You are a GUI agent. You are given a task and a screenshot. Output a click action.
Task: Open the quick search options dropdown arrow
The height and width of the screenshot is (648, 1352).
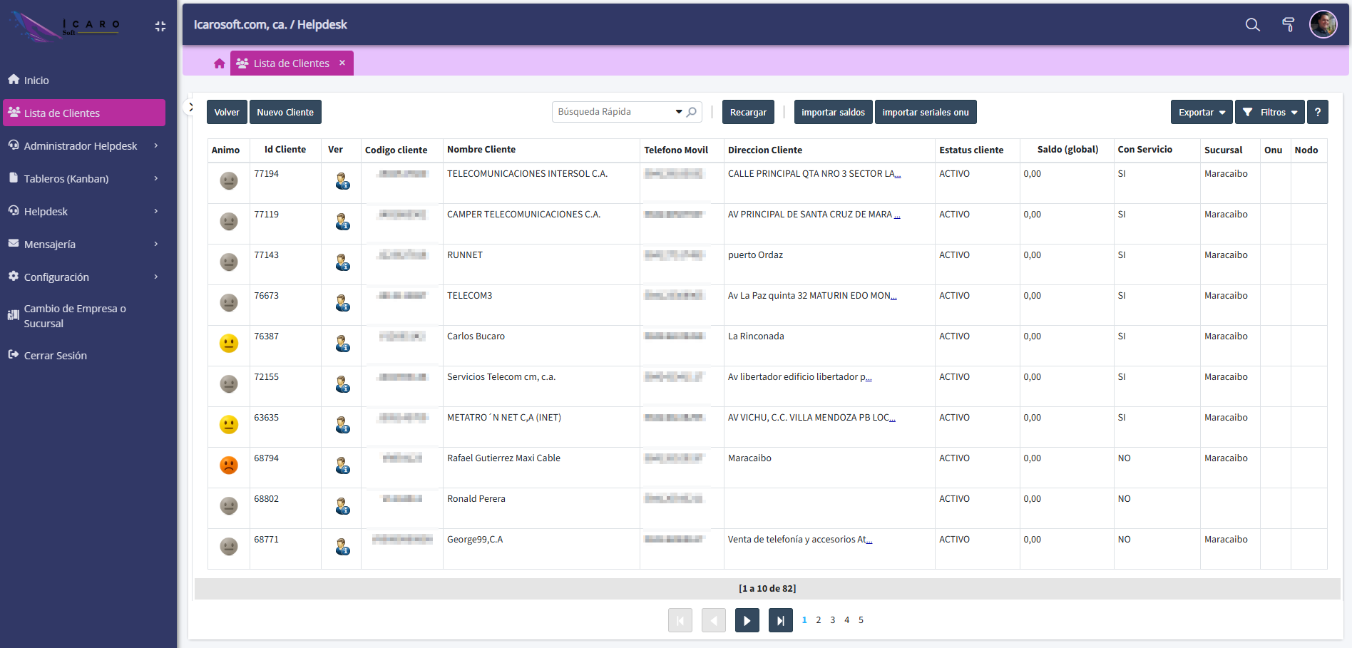coord(678,112)
